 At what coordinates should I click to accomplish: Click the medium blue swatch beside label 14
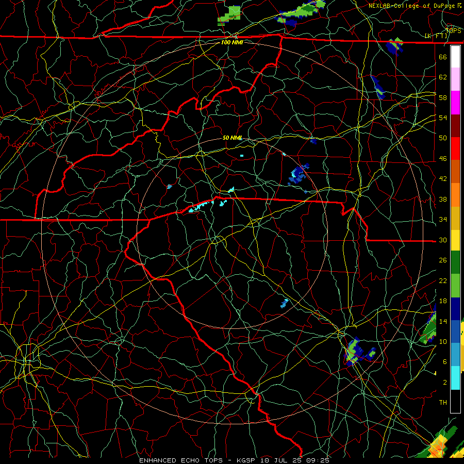click(455, 332)
